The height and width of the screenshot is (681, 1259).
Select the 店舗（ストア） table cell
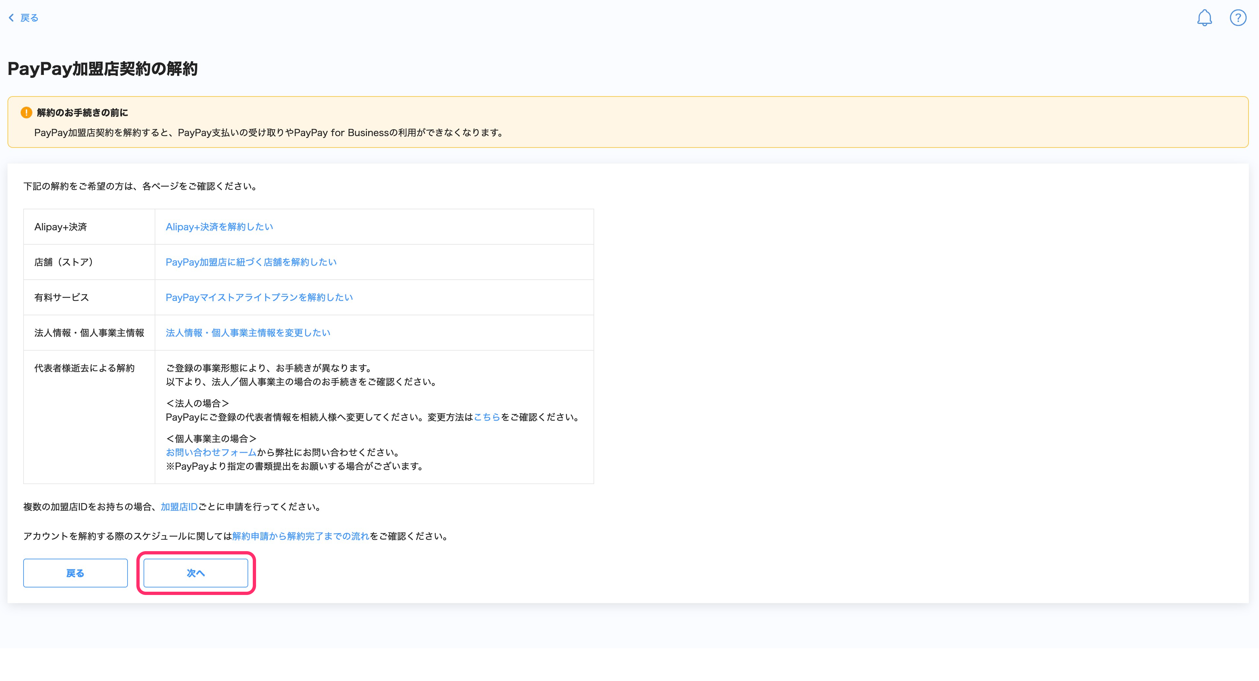pos(89,262)
